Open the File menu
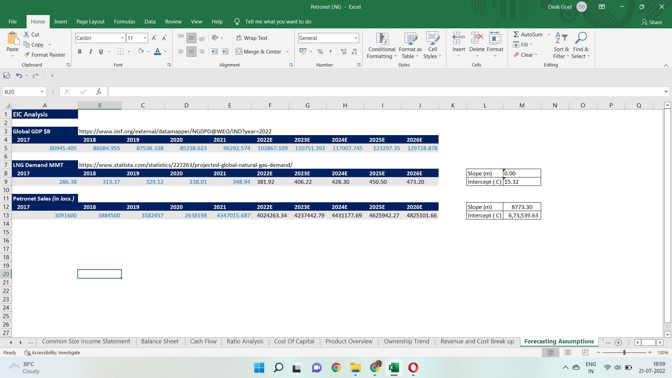 pos(13,21)
